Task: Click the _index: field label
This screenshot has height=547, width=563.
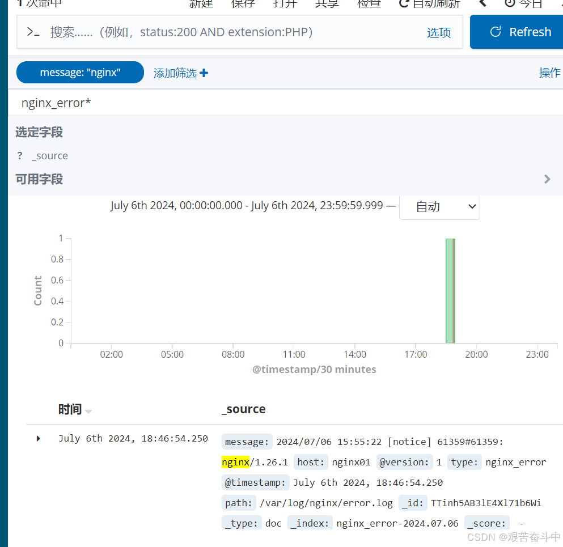Action: pyautogui.click(x=310, y=523)
